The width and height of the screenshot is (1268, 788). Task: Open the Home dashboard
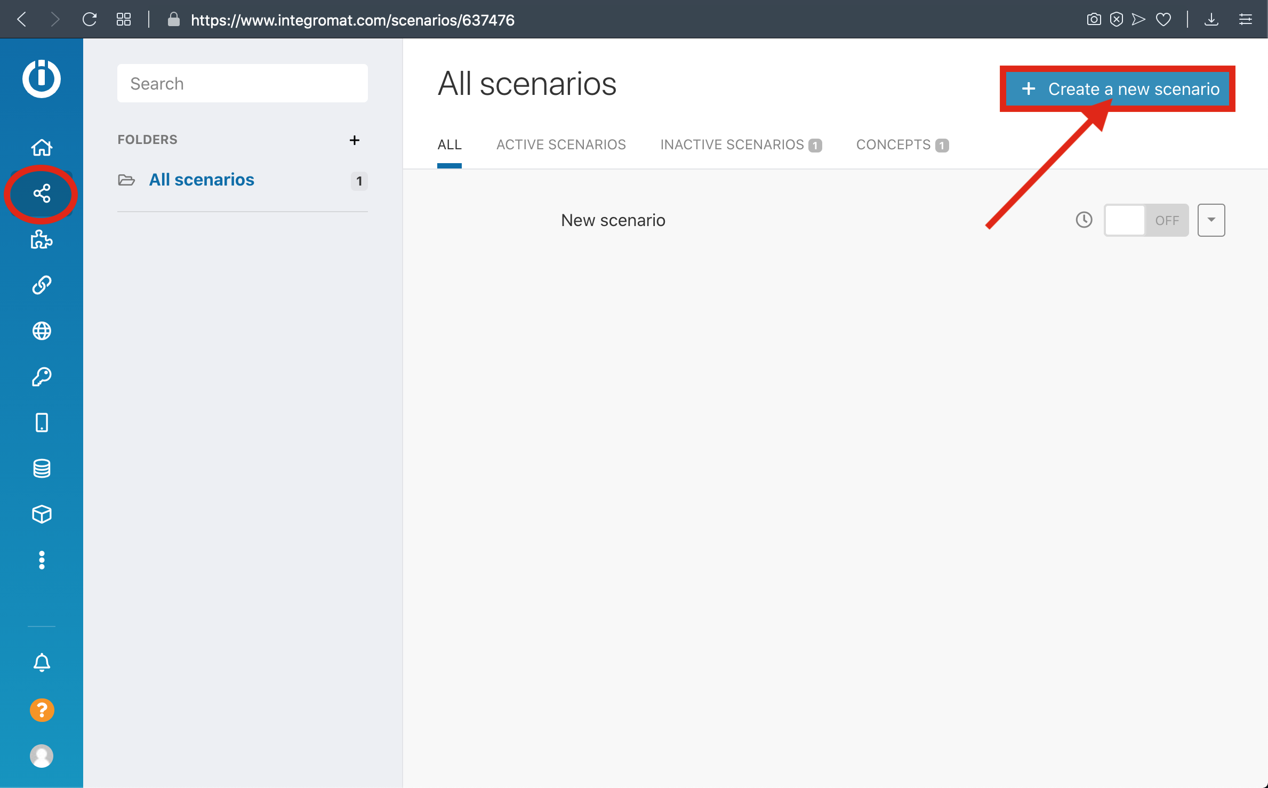click(x=42, y=147)
